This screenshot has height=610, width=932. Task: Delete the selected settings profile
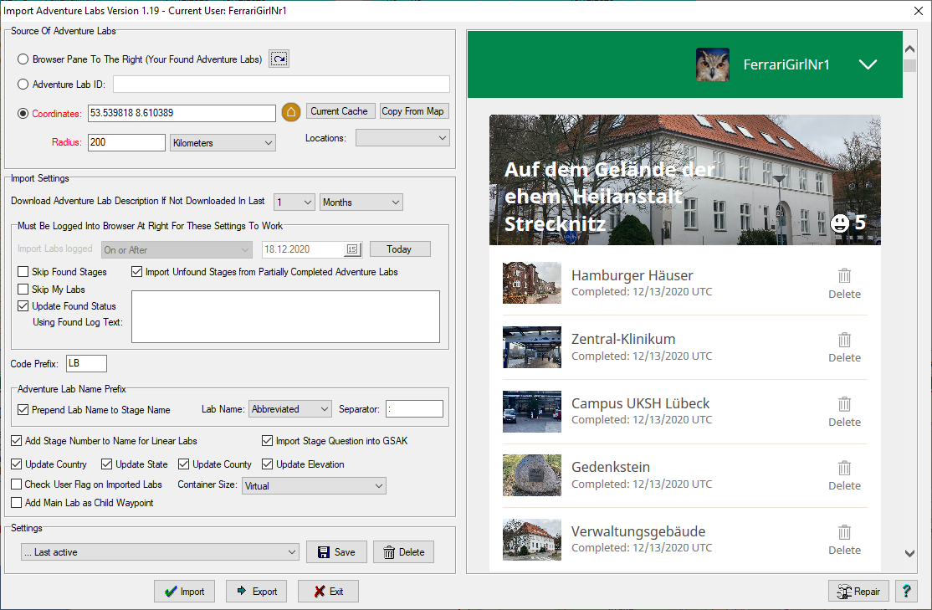pos(403,551)
